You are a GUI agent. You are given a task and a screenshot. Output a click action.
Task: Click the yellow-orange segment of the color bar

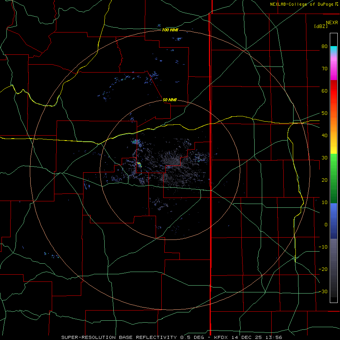(334, 133)
